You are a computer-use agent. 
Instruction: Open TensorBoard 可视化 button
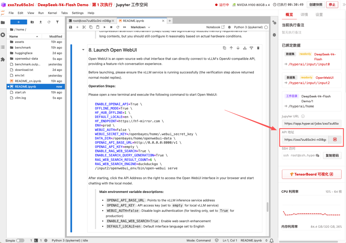[312, 174]
